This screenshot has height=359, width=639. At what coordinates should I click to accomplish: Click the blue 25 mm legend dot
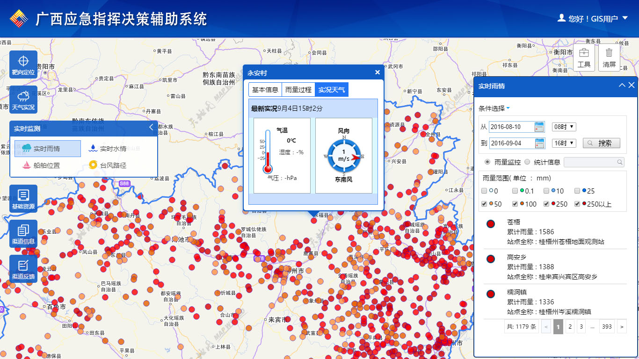click(x=584, y=191)
